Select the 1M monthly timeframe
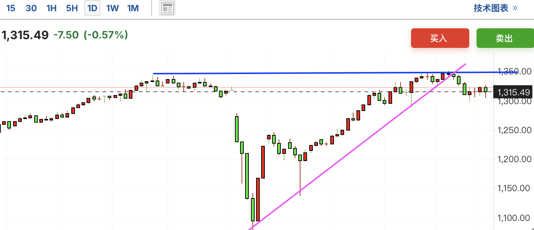Viewport: 534px width, 230px height. [133, 8]
